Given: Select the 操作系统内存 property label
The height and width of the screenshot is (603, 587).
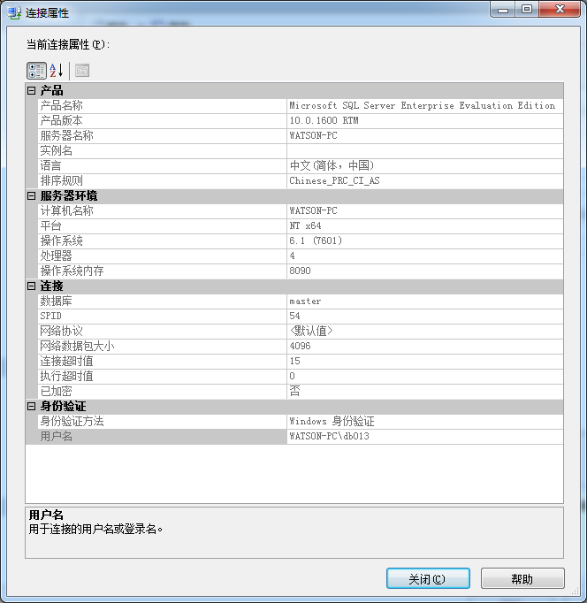Looking at the screenshot, I should click(x=72, y=271).
